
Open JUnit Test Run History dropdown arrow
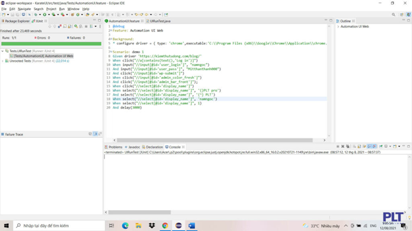pyautogui.click(x=96, y=26)
